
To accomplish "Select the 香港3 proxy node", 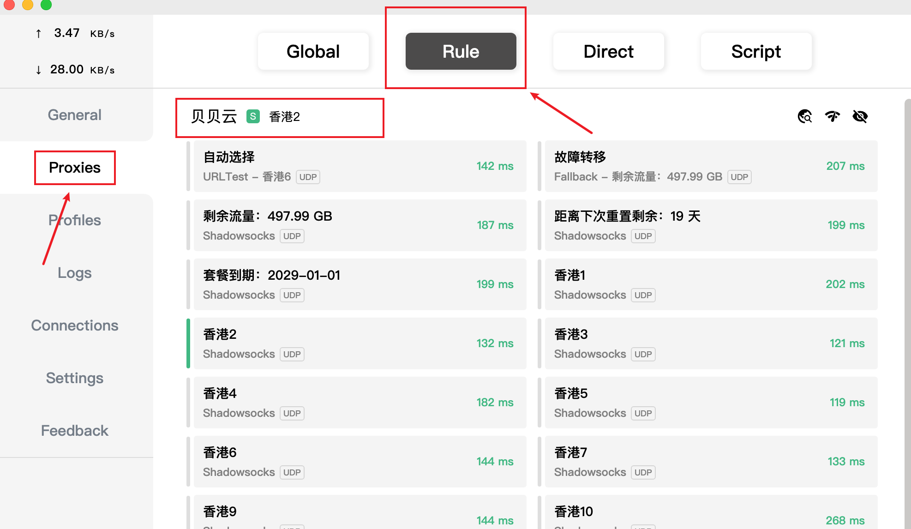I will 711,343.
